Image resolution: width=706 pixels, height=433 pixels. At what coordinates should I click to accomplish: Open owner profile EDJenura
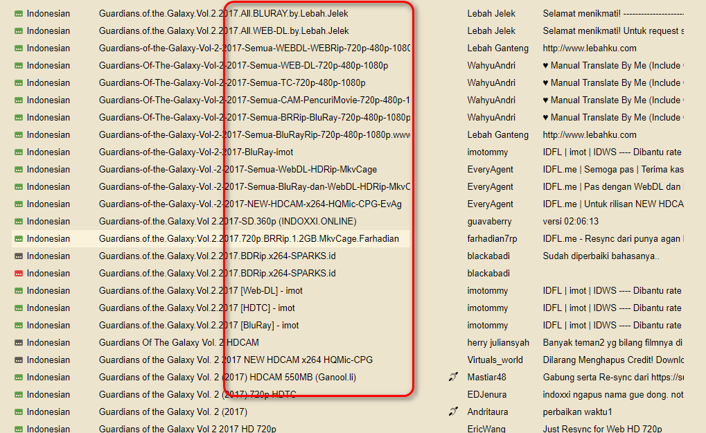[487, 394]
